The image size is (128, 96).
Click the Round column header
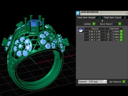(94, 29)
